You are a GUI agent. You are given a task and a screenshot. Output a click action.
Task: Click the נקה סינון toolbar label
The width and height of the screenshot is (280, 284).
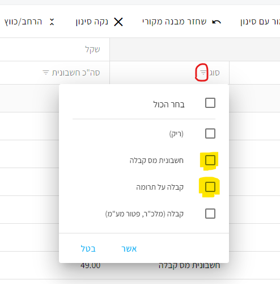(x=92, y=22)
